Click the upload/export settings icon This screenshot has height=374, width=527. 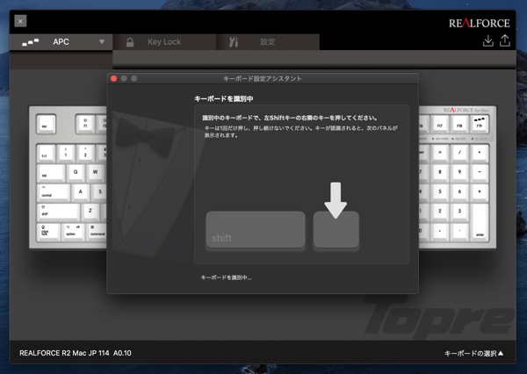coord(505,40)
